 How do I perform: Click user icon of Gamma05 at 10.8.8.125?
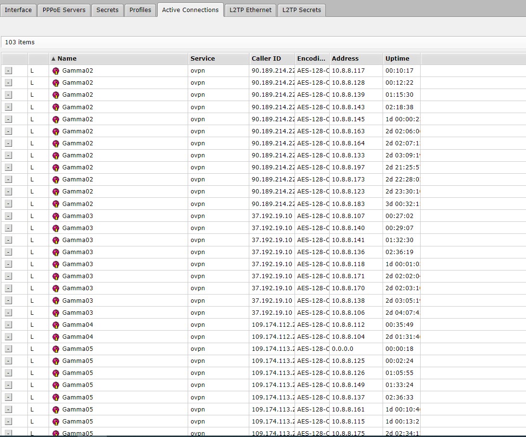coord(56,361)
